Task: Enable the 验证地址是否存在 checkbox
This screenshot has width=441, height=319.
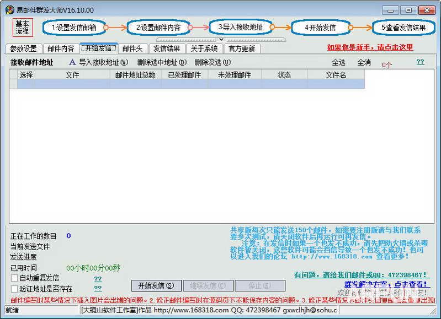Action: [x=14, y=289]
